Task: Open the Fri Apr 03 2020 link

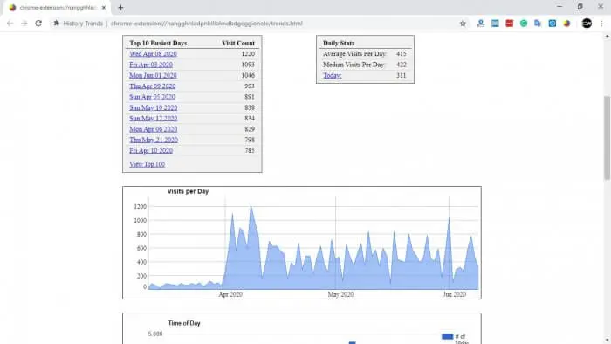Action: pos(151,65)
